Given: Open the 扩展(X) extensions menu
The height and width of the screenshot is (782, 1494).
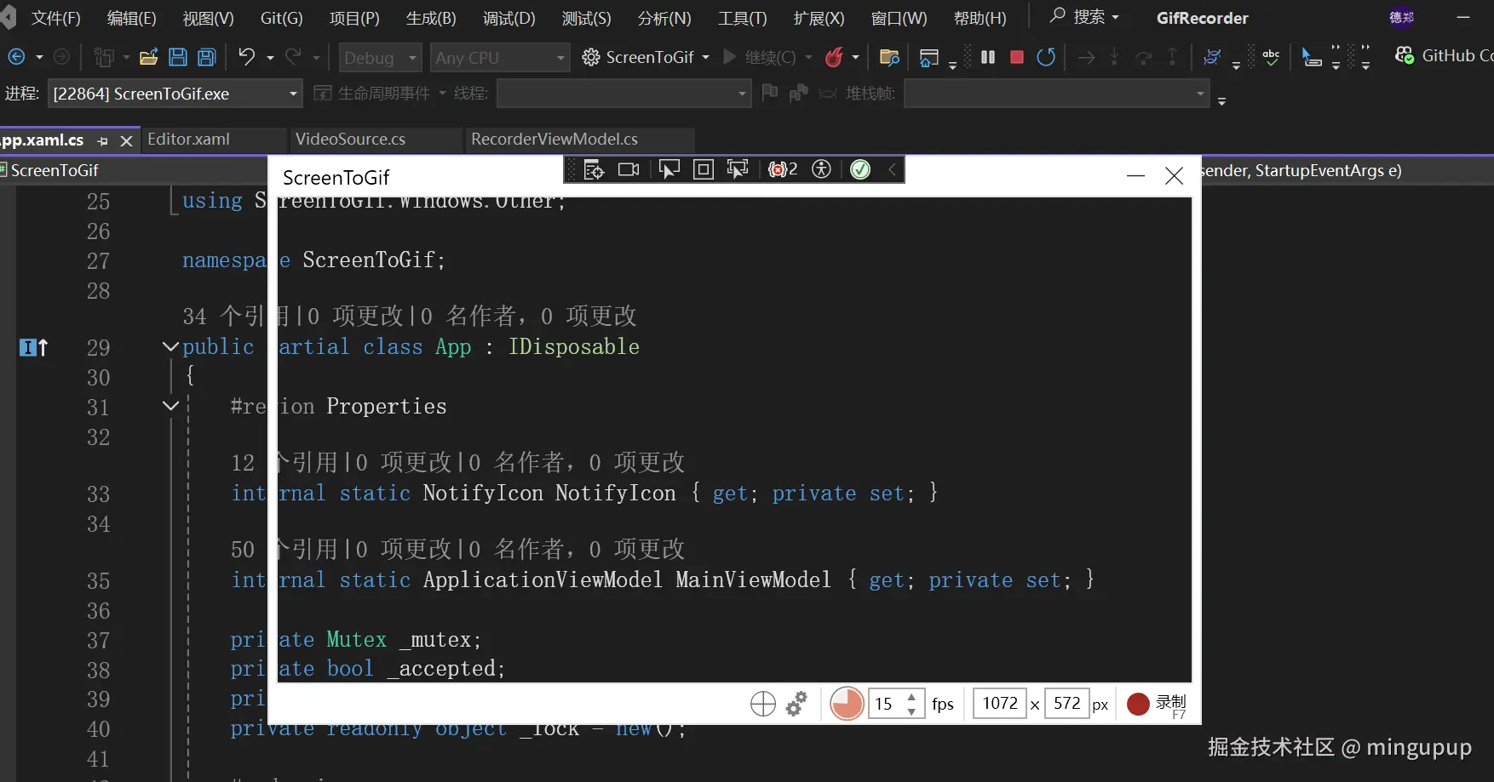Looking at the screenshot, I should click(819, 18).
